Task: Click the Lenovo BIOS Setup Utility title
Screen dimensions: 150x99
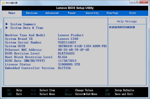Action: click(75, 8)
